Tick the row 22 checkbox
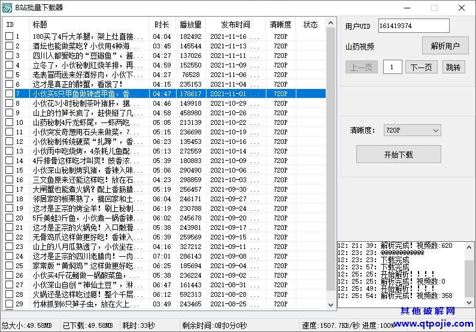Image resolution: width=476 pixels, height=332 pixels. tap(10, 237)
